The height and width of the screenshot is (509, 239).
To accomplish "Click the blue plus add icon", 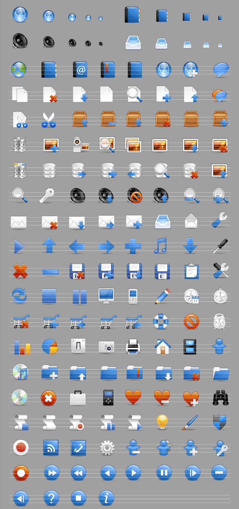I will (x=133, y=246).
